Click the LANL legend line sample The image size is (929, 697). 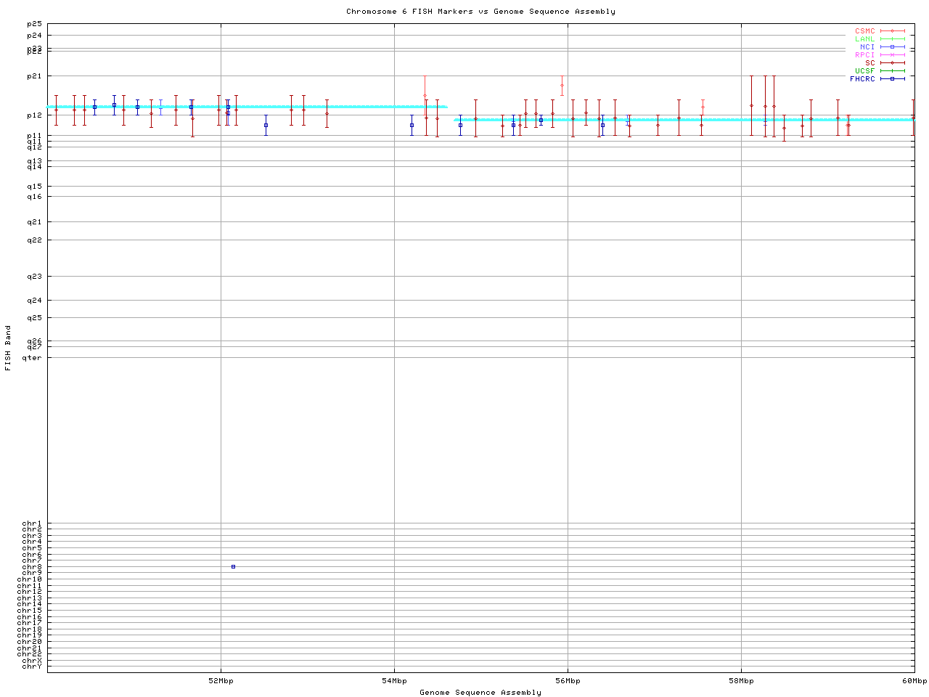(892, 39)
